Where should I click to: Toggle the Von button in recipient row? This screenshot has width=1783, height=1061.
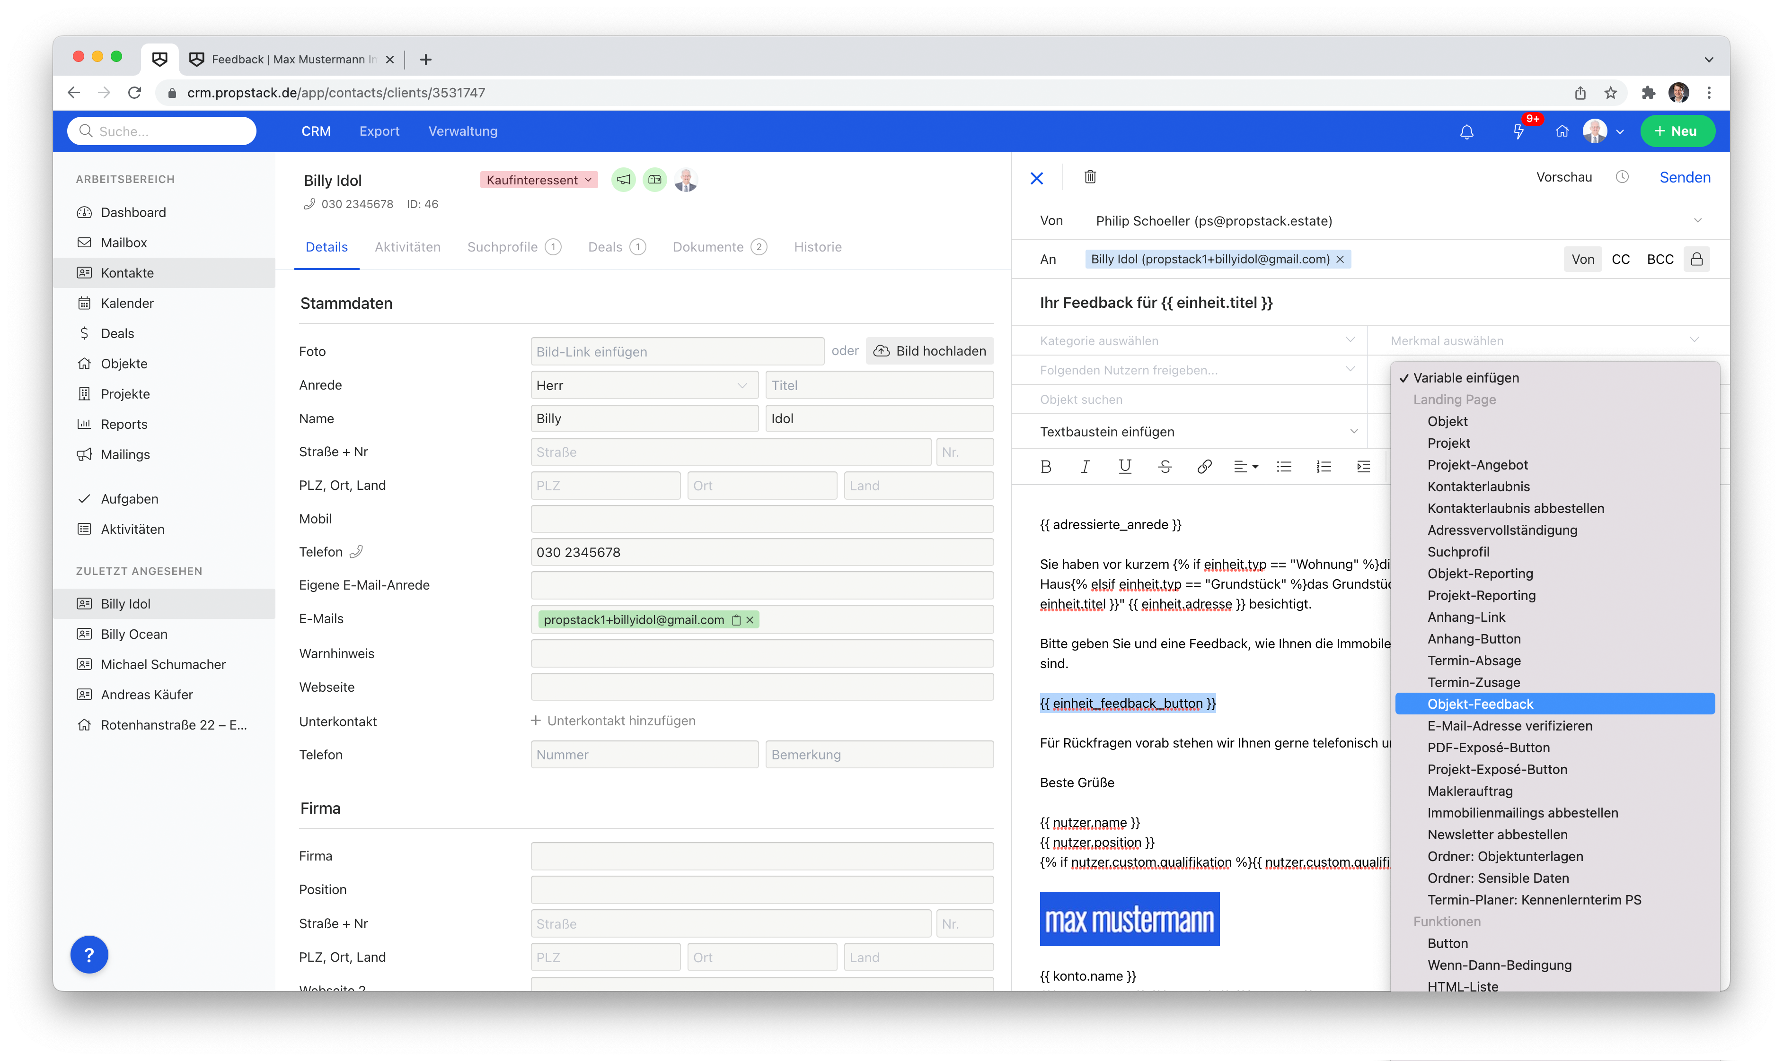coord(1582,260)
